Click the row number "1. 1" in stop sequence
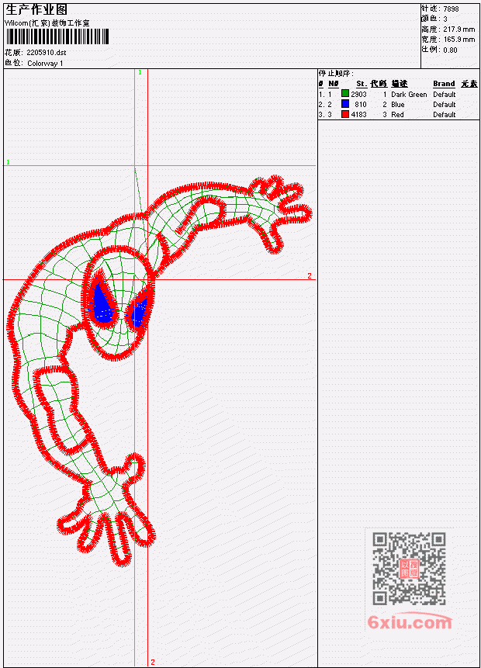Screen dimensions: 481x668 [x=325, y=94]
